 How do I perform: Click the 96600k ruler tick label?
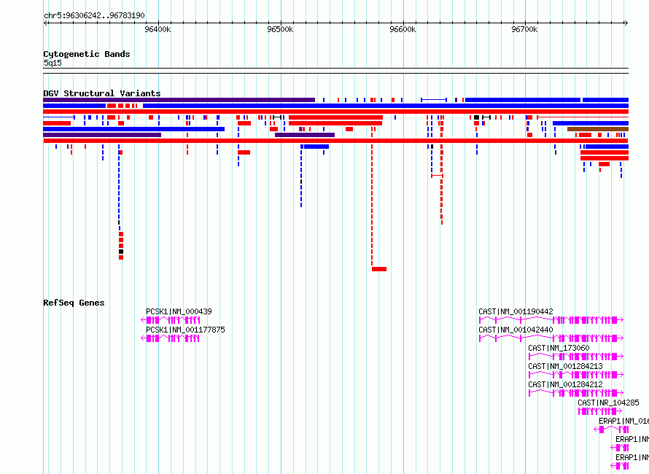pos(403,29)
